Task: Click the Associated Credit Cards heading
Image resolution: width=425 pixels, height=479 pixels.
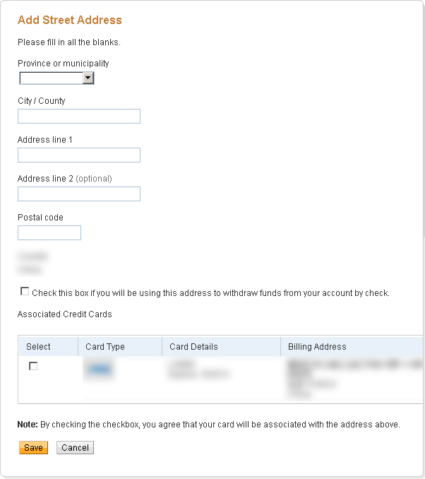Action: click(x=65, y=314)
